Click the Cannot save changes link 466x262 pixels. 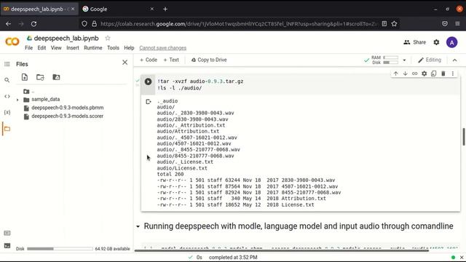tap(163, 48)
